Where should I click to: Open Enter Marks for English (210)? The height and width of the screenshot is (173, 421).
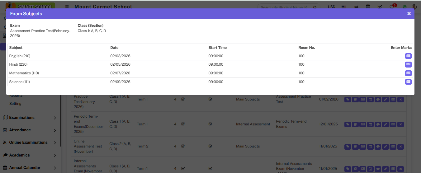click(x=408, y=56)
